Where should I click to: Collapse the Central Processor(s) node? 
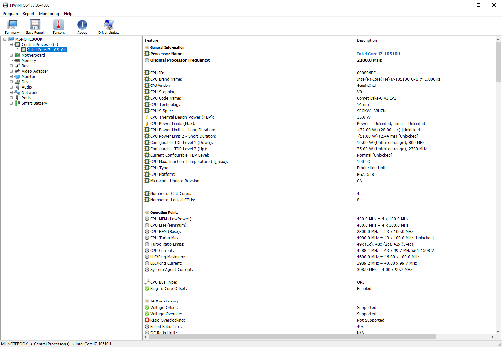(x=11, y=44)
